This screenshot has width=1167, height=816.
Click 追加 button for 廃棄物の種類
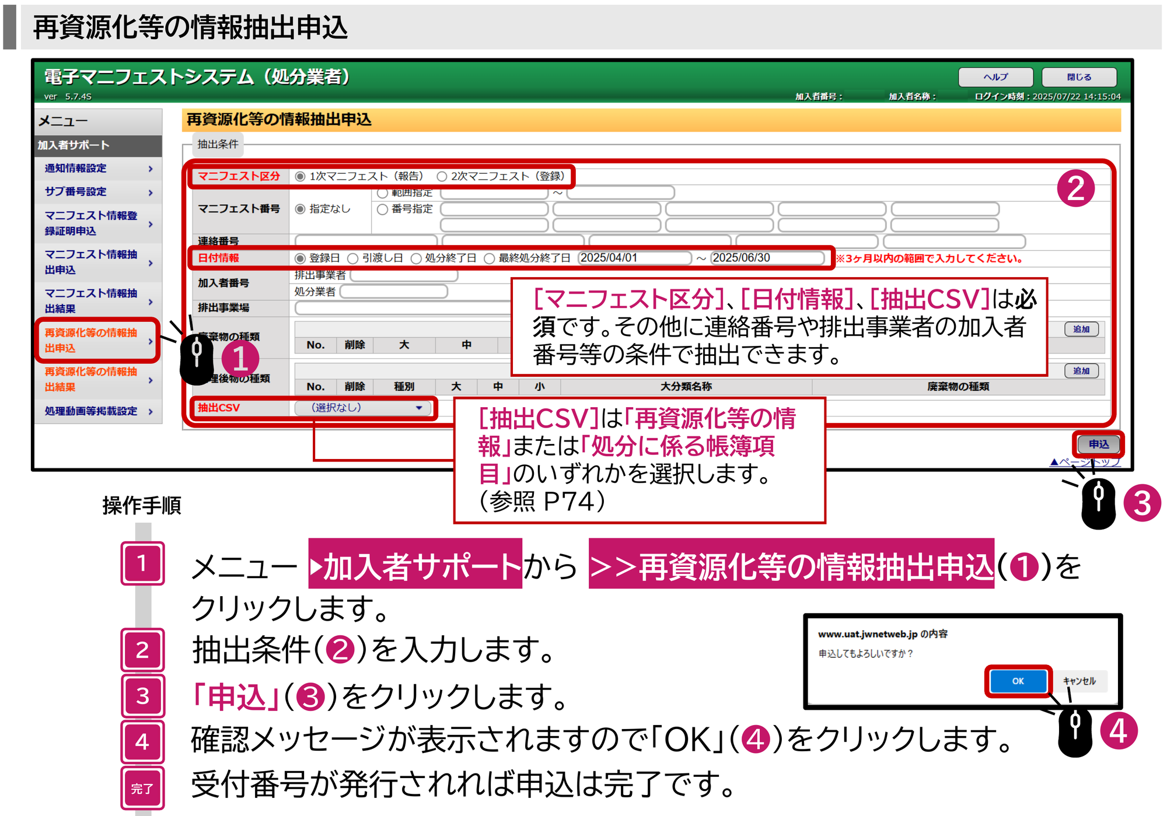coord(1081,329)
